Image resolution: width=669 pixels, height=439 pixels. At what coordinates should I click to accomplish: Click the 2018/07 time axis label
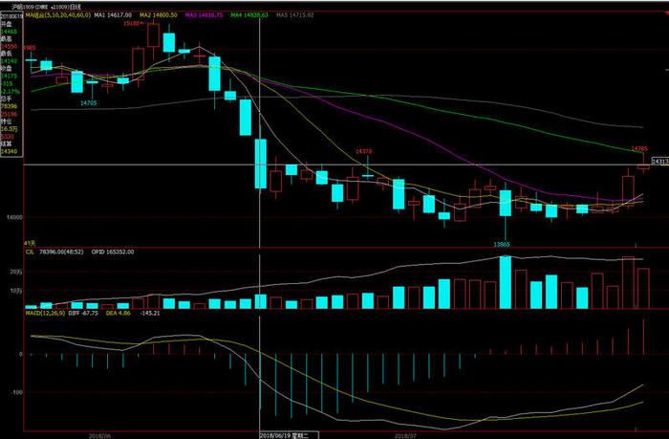click(x=405, y=436)
